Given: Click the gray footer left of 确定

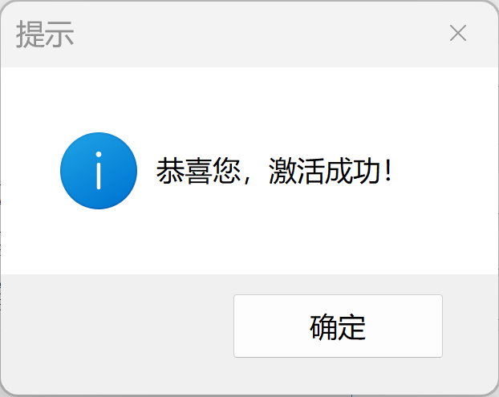Looking at the screenshot, I should (x=118, y=326).
